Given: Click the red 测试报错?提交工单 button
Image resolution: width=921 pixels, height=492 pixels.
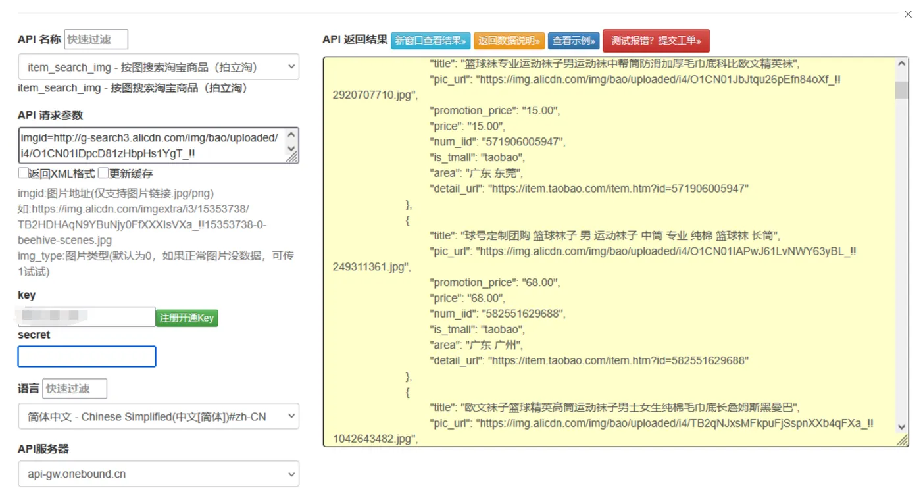Looking at the screenshot, I should [656, 40].
